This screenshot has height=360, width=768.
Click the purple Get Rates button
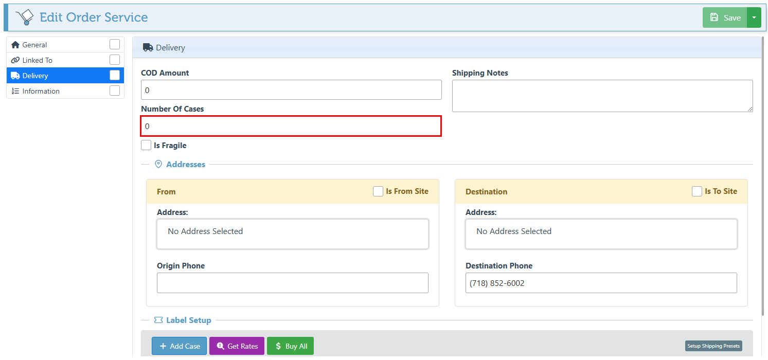[x=237, y=346]
